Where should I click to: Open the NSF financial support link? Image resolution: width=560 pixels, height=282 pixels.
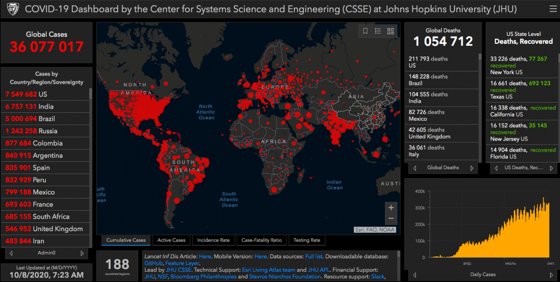coord(162,276)
